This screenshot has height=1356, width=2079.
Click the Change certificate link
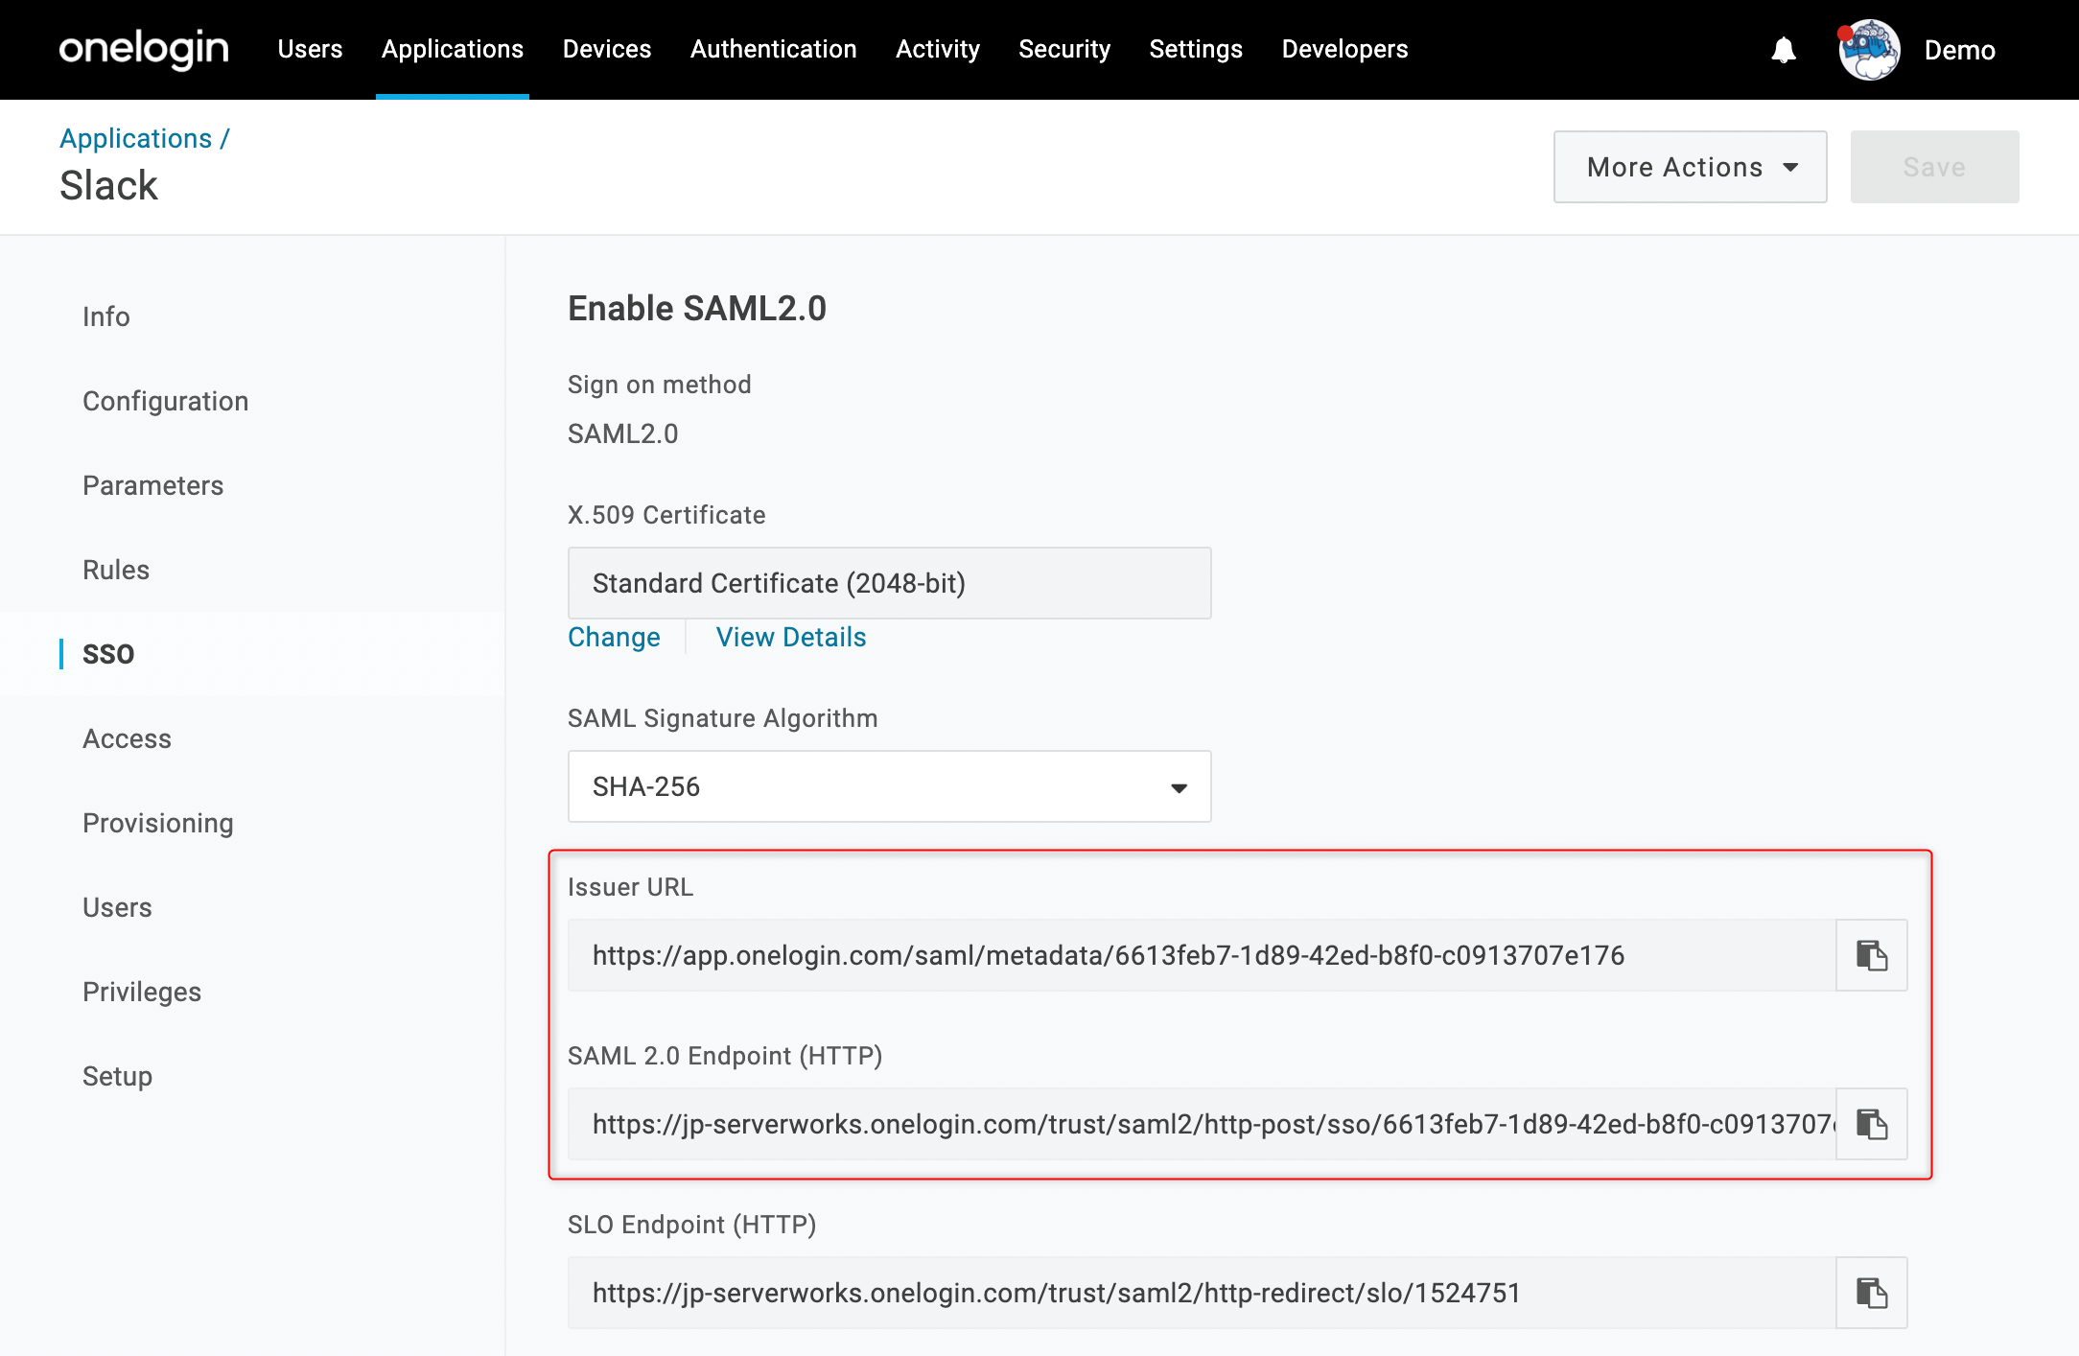tap(614, 637)
